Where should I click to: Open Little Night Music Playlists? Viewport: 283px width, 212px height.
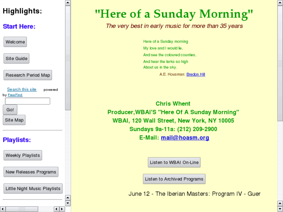33,189
